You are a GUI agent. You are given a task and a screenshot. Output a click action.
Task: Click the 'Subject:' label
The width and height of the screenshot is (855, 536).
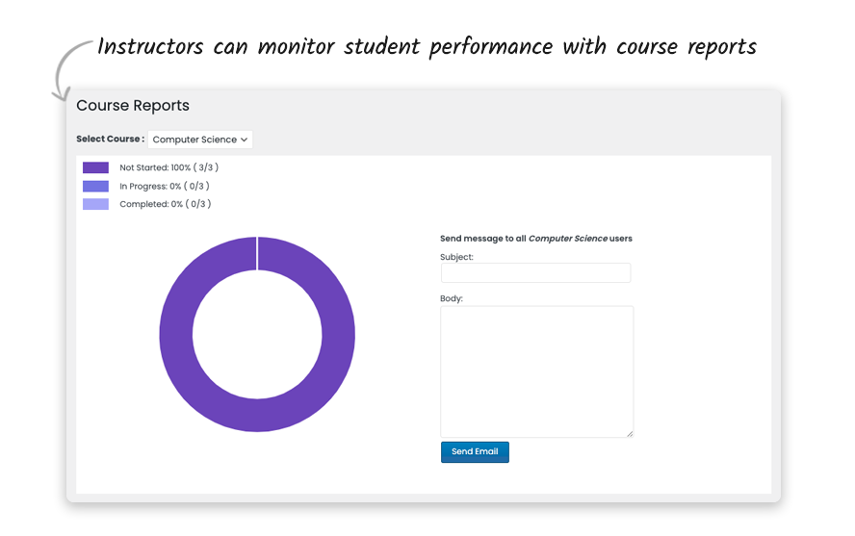(x=456, y=257)
